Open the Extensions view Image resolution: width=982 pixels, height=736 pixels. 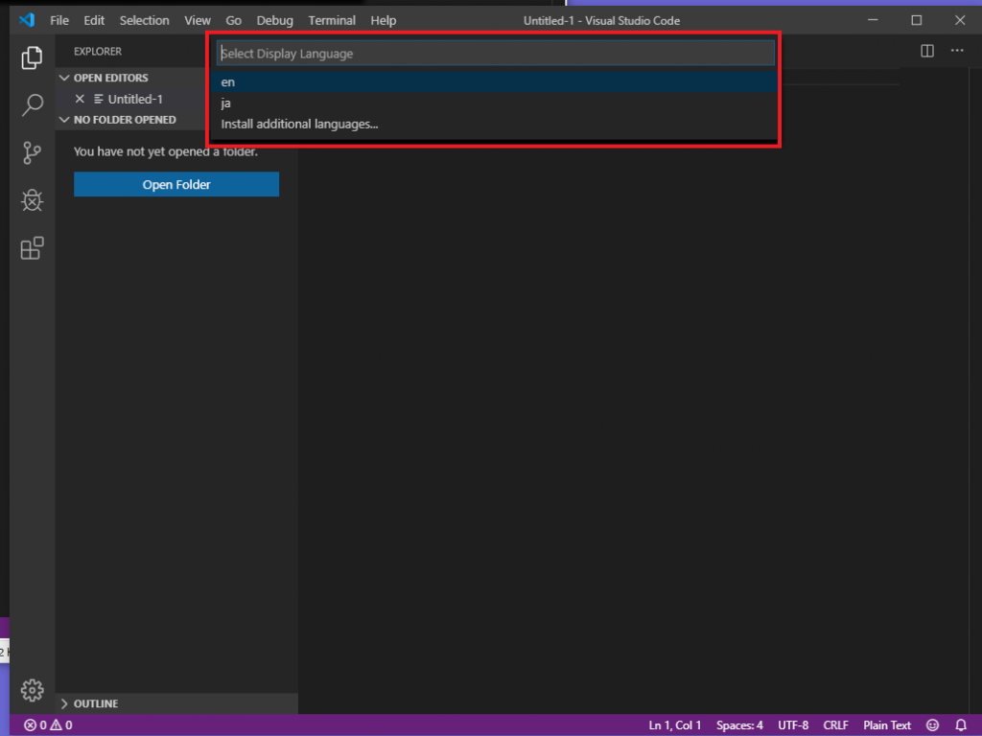[32, 248]
